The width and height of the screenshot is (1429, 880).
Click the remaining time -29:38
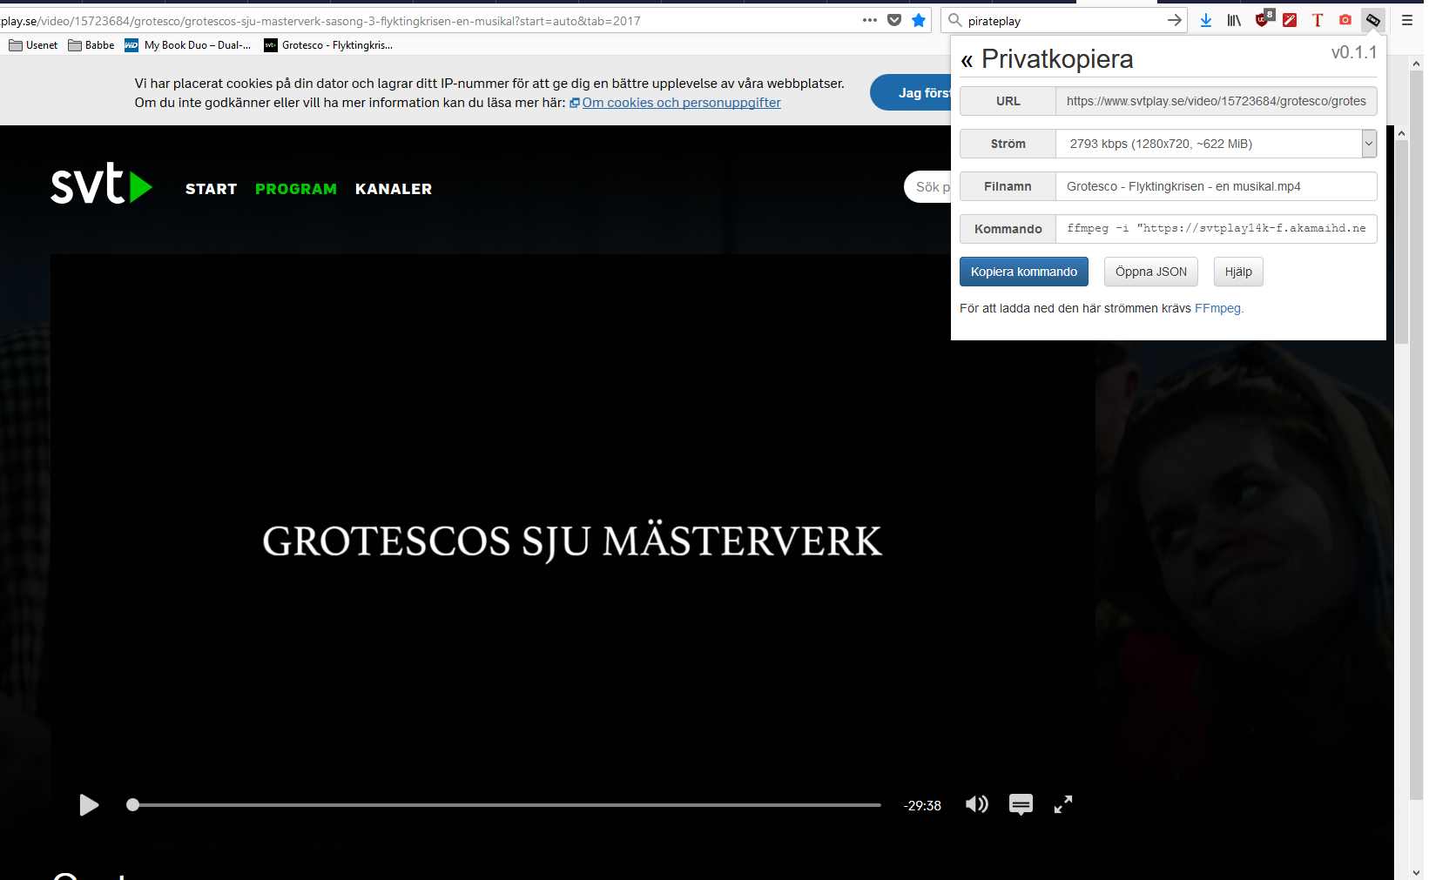point(922,806)
